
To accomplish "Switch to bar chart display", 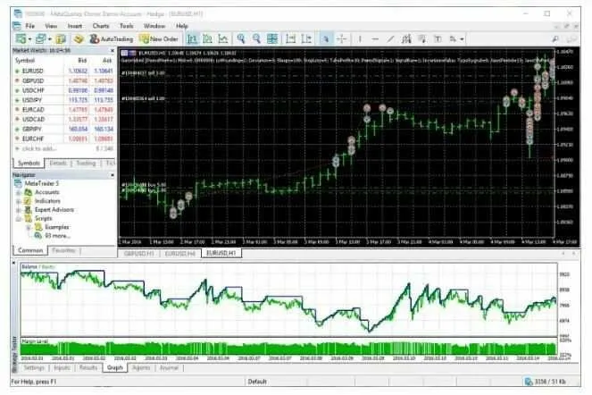I will click(x=192, y=38).
